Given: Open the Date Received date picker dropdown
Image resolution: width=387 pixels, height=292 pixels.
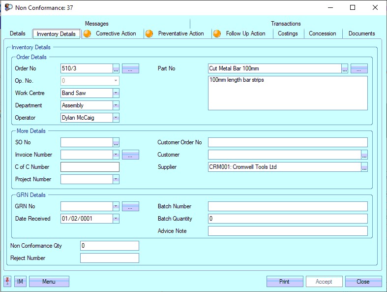Looking at the screenshot, I should pyautogui.click(x=116, y=219).
